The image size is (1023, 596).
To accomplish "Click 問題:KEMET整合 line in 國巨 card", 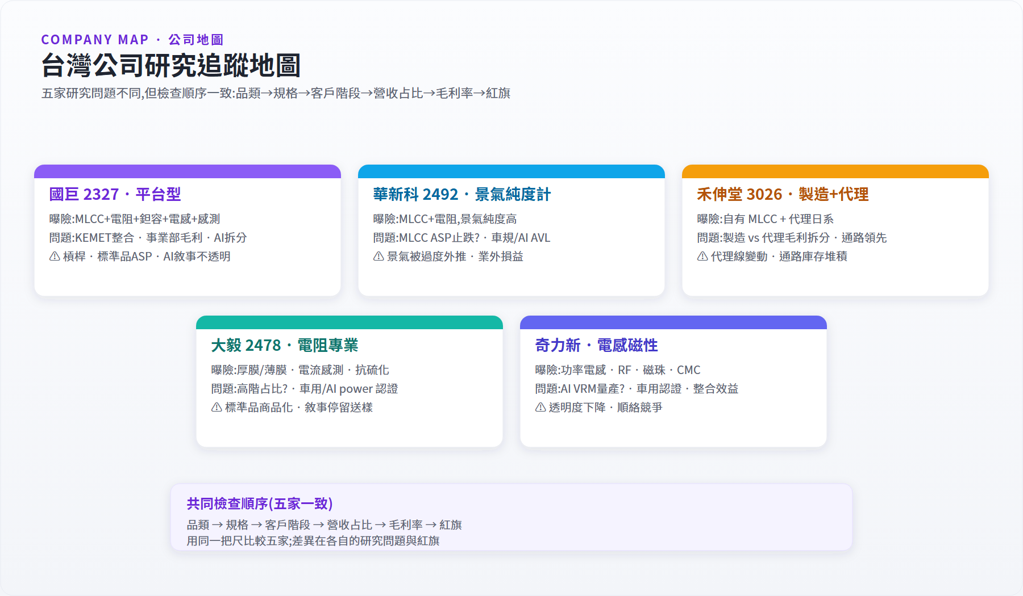I will [148, 238].
